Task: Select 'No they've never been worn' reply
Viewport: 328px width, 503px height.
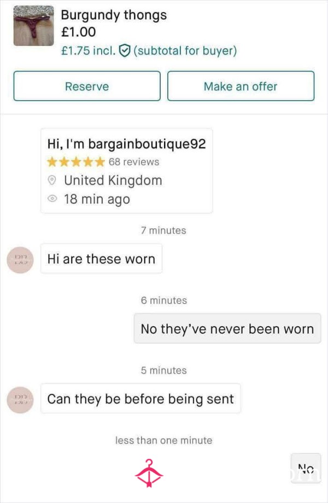Action: click(x=227, y=328)
